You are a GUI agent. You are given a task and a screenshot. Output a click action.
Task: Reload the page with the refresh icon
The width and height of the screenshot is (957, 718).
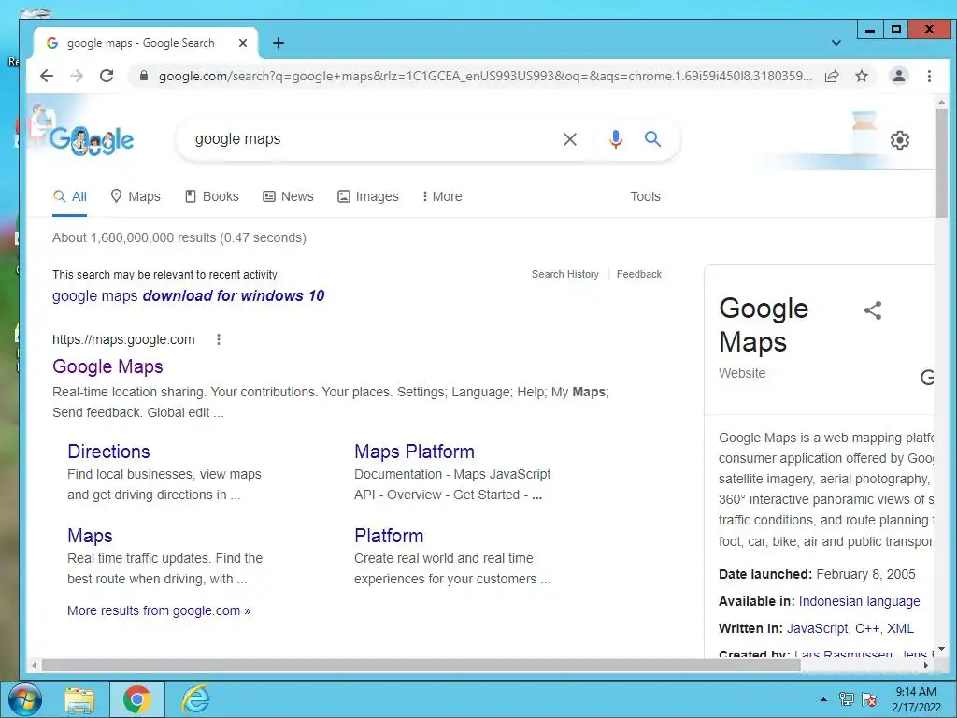pos(107,76)
